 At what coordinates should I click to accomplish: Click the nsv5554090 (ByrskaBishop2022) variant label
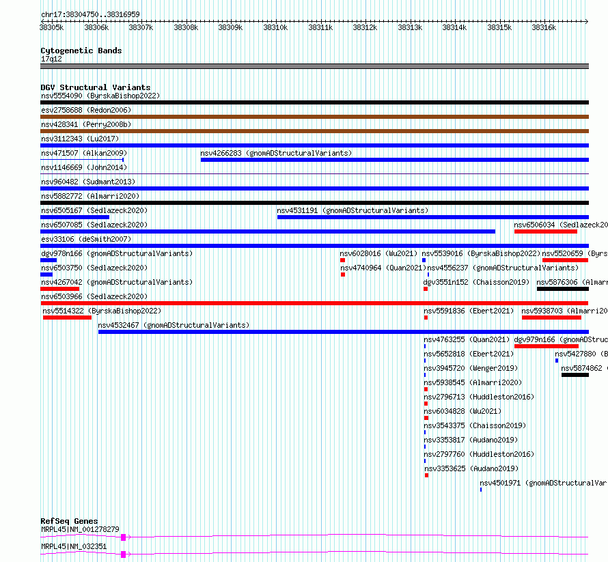click(100, 96)
